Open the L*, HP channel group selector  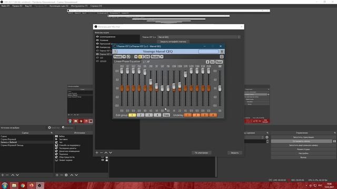pos(146,62)
